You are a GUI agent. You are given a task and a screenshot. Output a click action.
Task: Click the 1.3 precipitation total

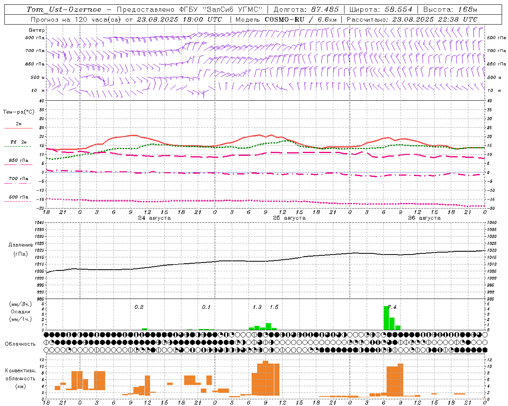click(257, 307)
